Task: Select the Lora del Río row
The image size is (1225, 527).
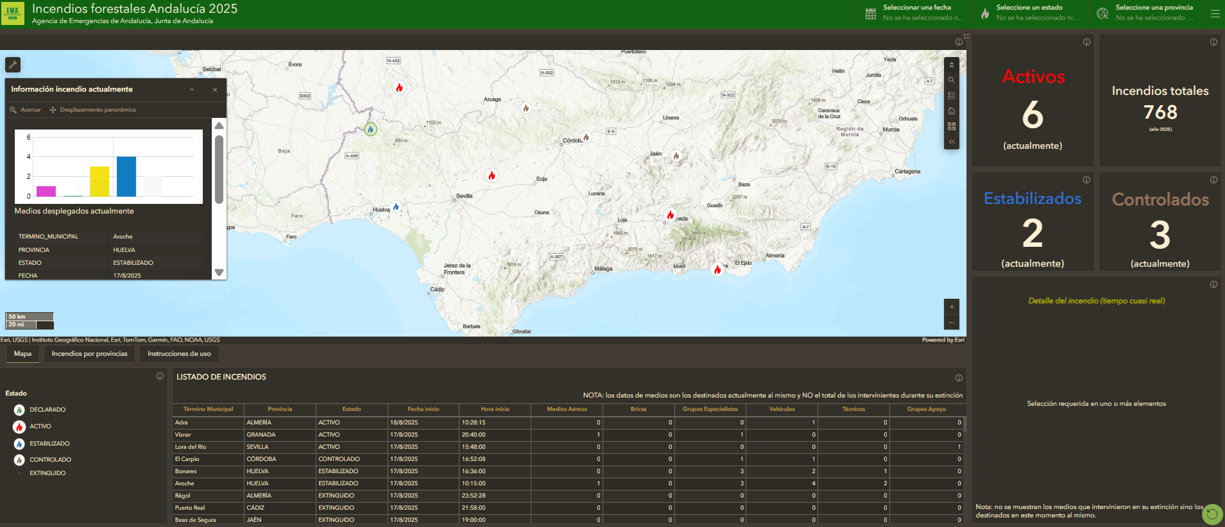Action: click(568, 447)
